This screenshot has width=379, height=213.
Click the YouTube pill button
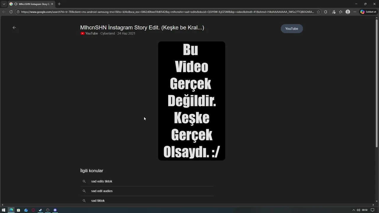point(292,29)
